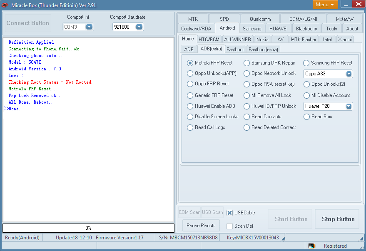Select Read Deleted Contact radio option
The image size is (366, 251).
(x=246, y=128)
